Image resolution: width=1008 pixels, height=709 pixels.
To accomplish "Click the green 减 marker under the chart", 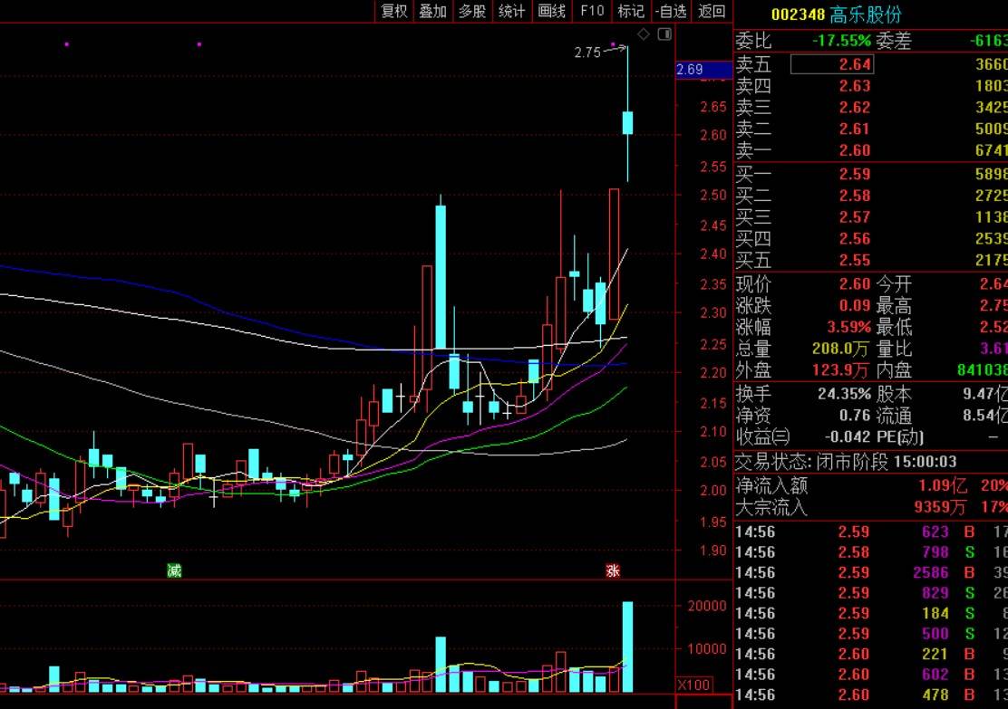I will point(174,570).
